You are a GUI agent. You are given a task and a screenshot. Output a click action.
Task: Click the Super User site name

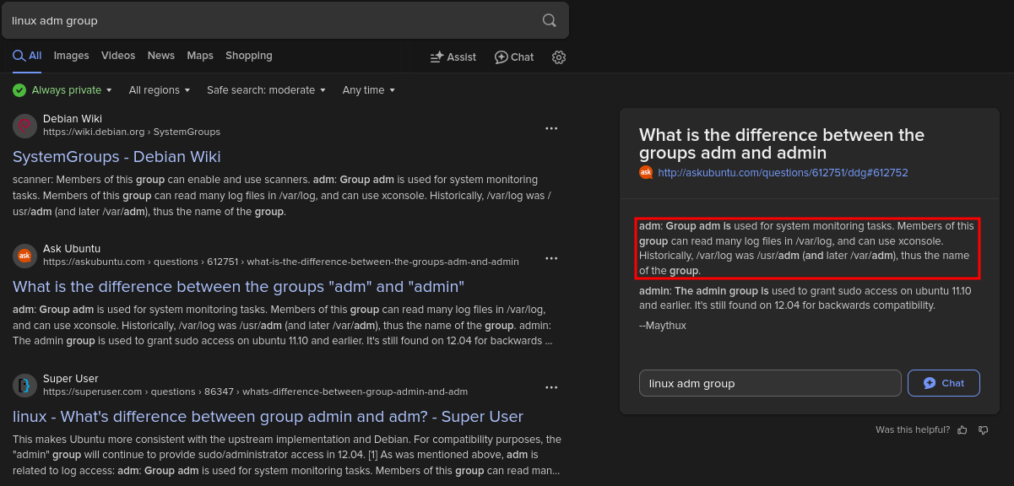tap(71, 378)
